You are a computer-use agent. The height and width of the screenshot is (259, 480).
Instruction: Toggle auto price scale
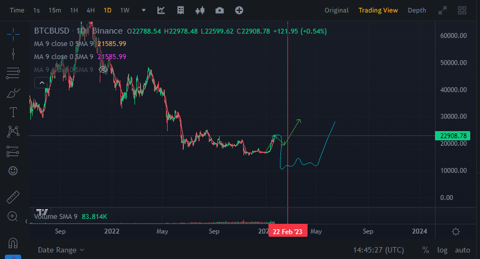click(463, 250)
